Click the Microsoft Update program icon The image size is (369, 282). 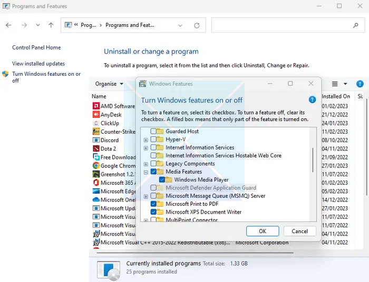click(96, 208)
